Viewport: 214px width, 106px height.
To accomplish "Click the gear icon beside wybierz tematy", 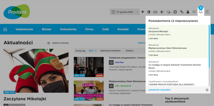I will click(49, 43).
